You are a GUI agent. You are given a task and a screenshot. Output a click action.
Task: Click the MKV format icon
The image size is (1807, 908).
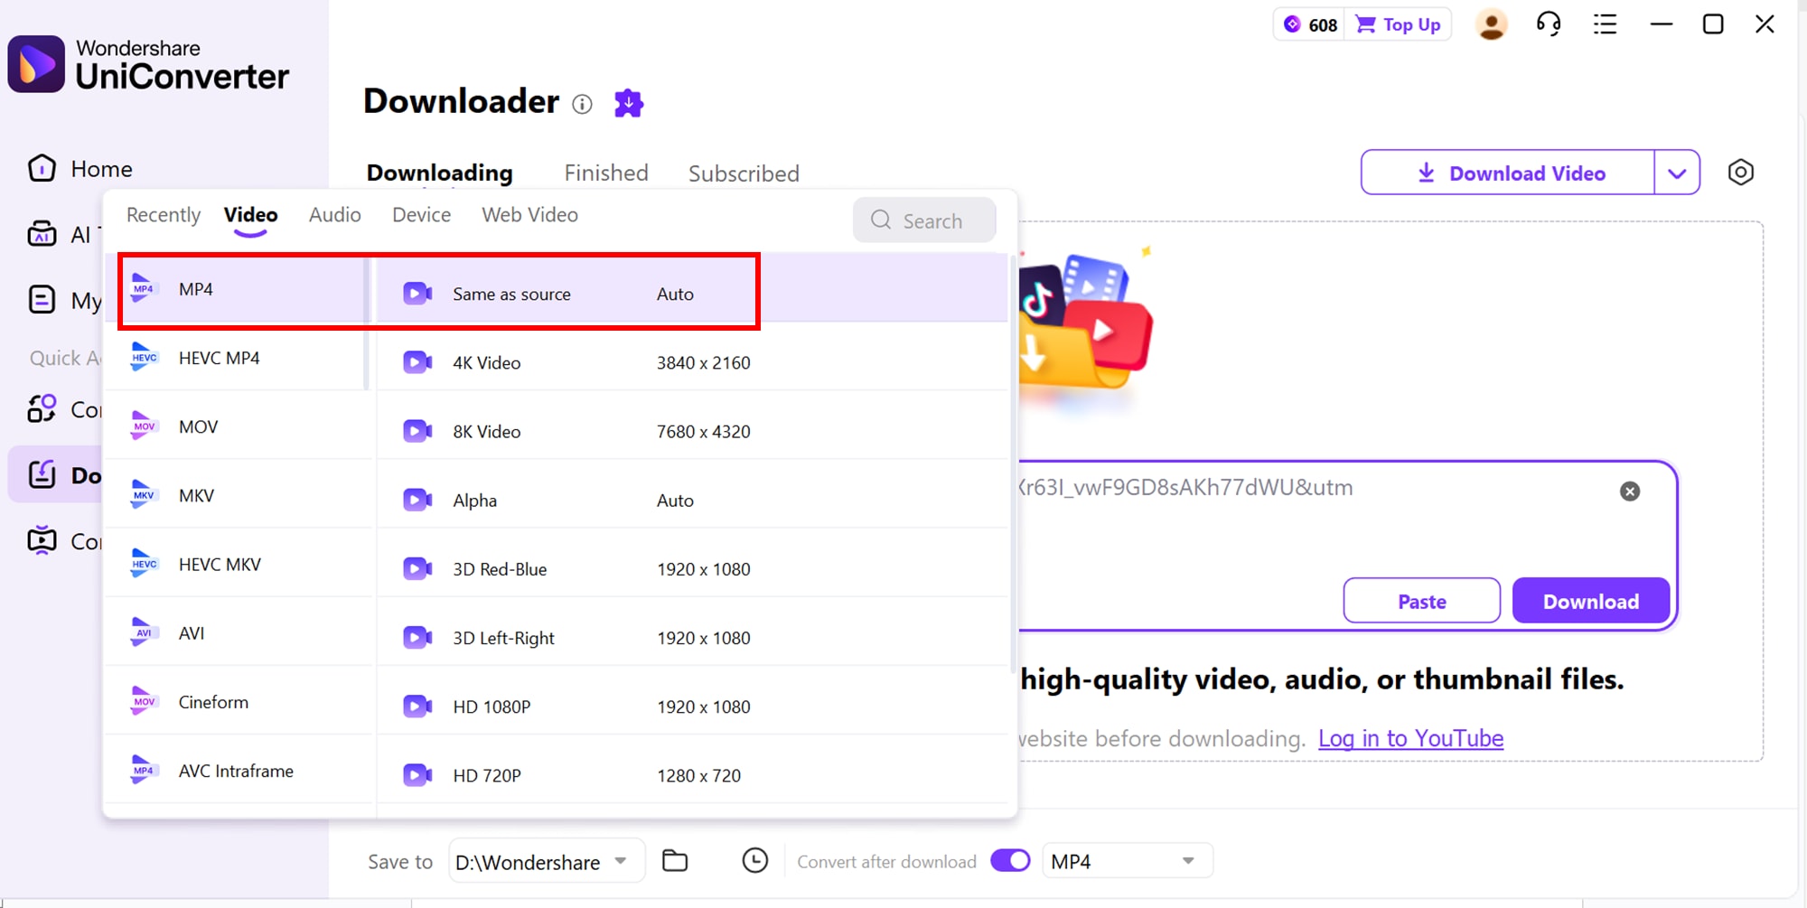tap(144, 495)
